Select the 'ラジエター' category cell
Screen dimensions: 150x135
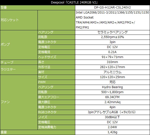coord(19,70)
